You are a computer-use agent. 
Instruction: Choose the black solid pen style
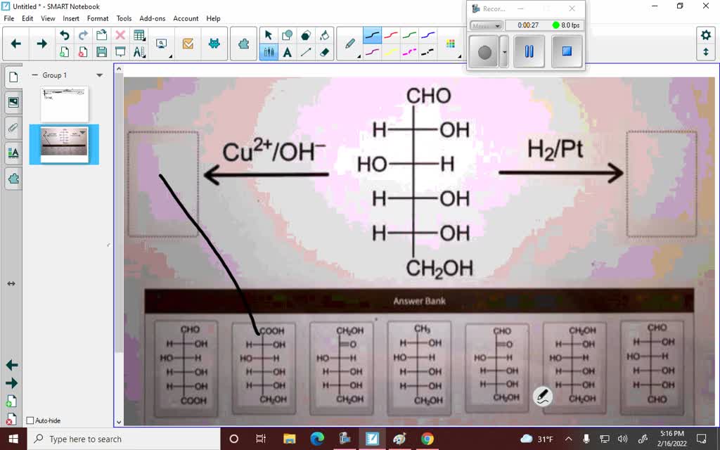[x=373, y=35]
